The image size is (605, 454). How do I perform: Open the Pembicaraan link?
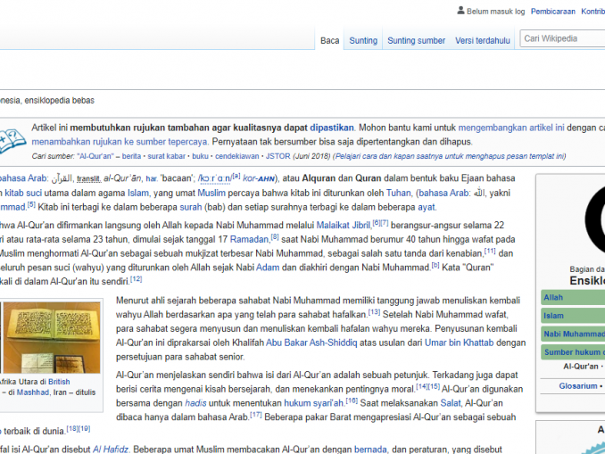pos(552,12)
